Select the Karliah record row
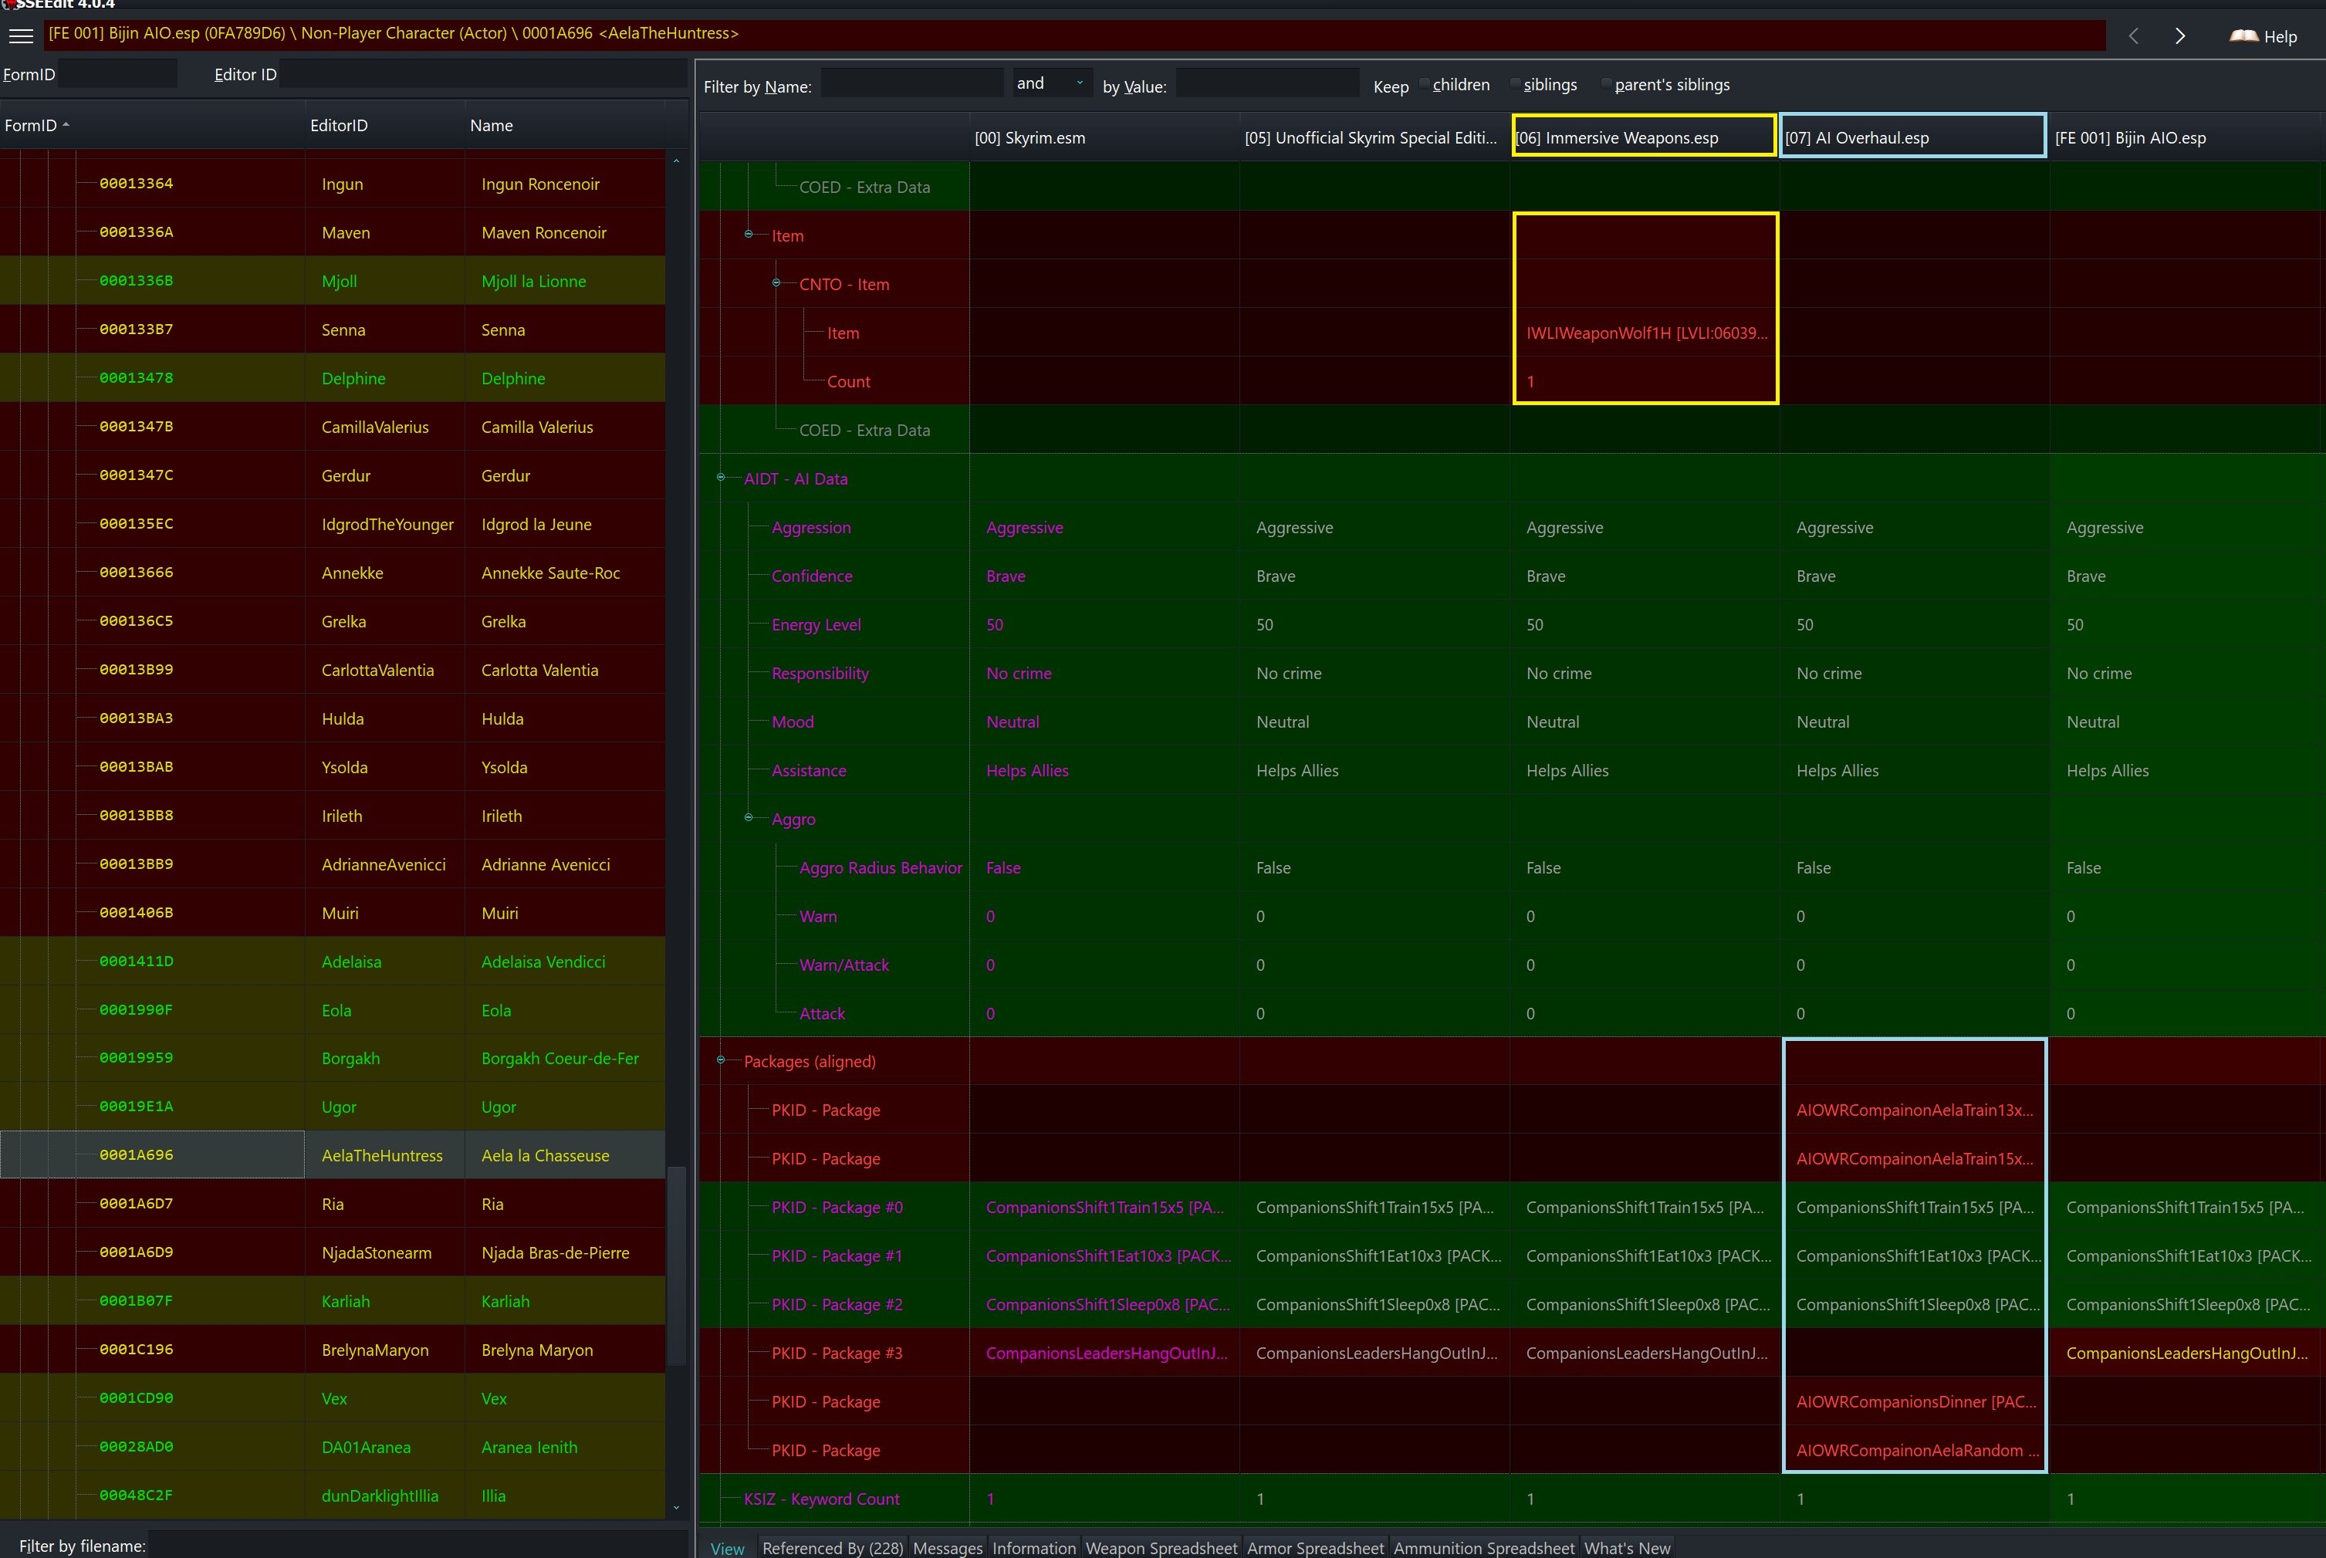 click(x=333, y=1302)
